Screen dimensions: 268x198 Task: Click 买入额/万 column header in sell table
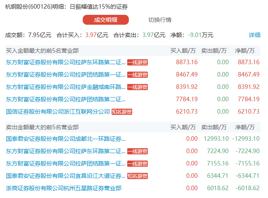click(183, 127)
